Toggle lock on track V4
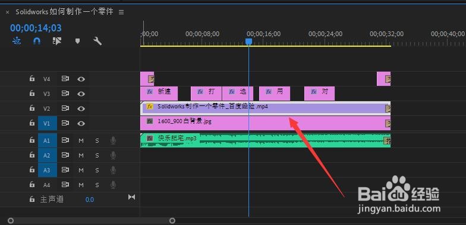The width and height of the screenshot is (466, 225). (32, 78)
